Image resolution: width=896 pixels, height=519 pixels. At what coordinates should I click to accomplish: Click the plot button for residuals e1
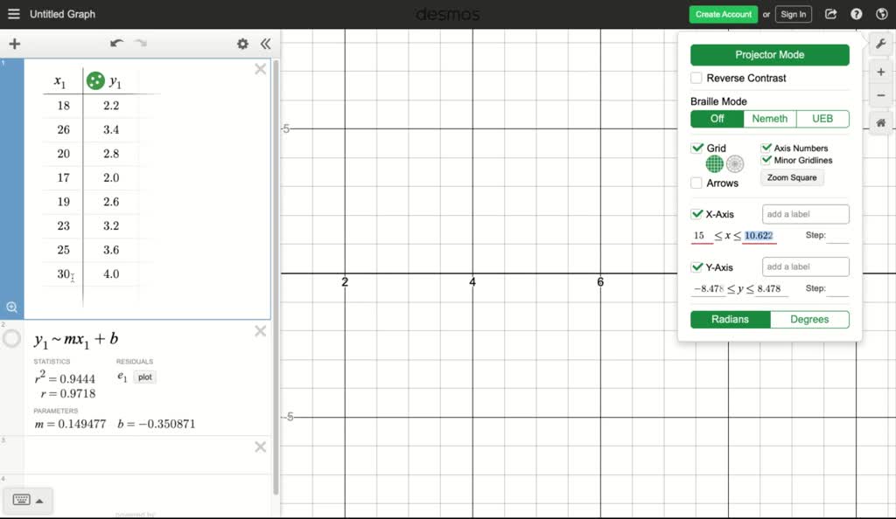pos(144,377)
